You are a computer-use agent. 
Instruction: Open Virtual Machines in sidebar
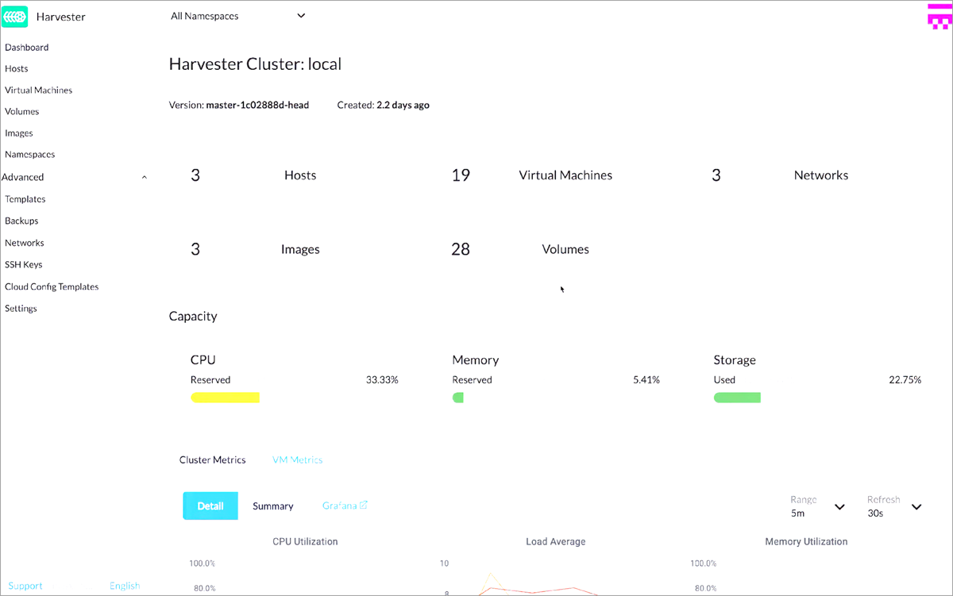(x=39, y=90)
